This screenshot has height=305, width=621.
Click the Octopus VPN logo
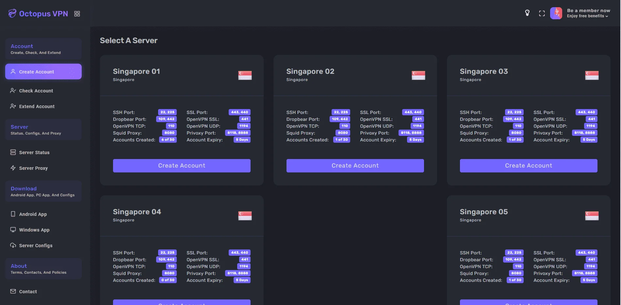click(x=38, y=13)
